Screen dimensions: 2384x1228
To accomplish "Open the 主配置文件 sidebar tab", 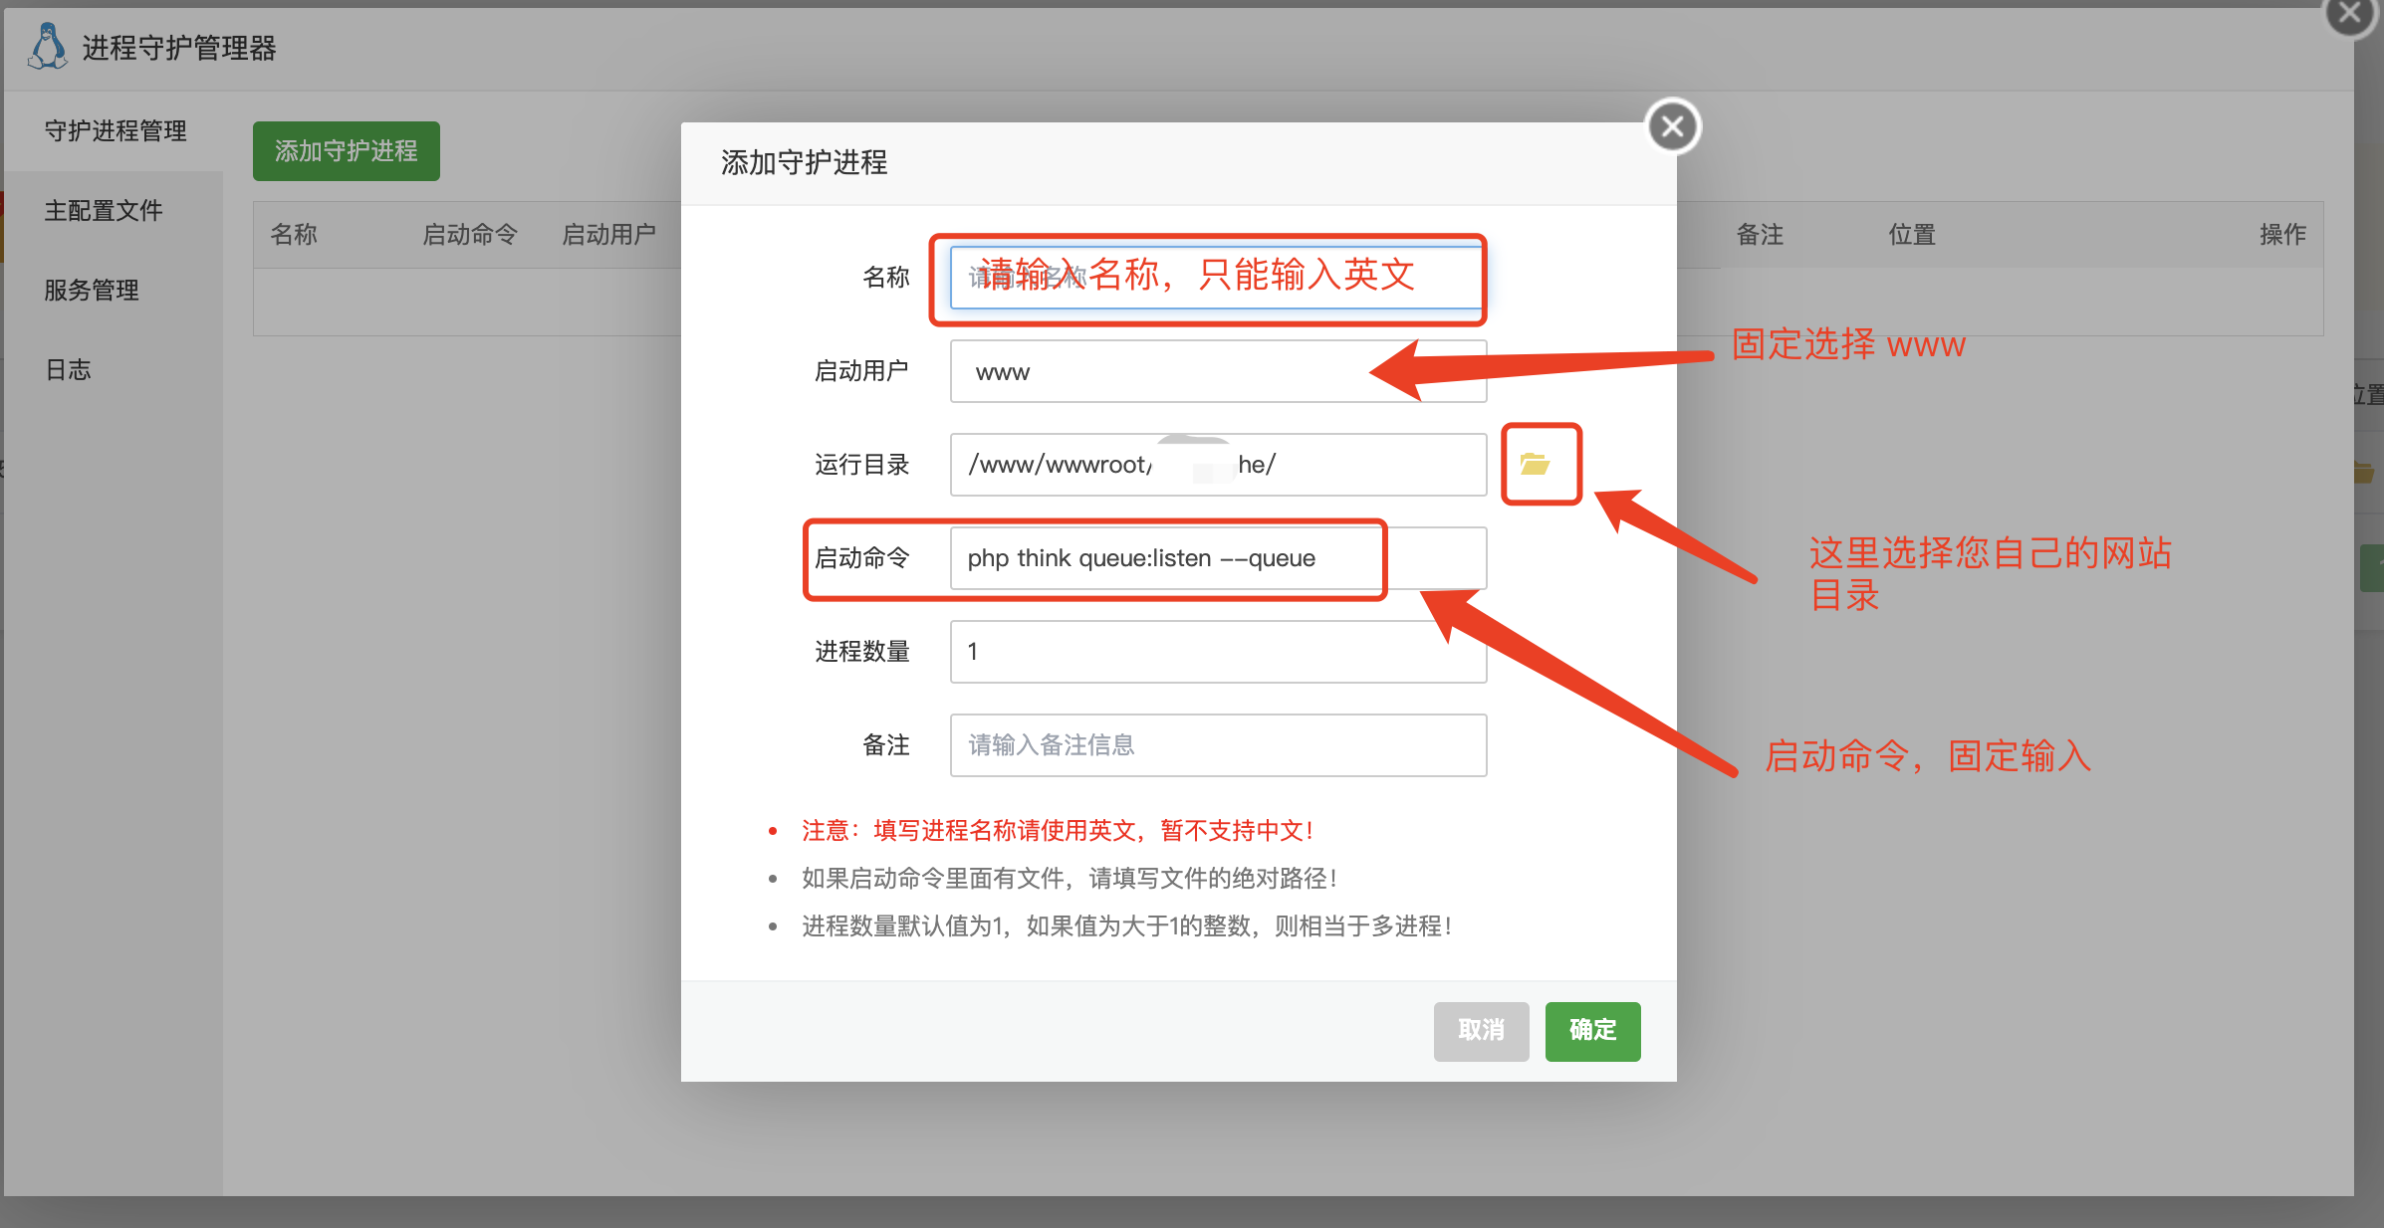I will 103,211.
